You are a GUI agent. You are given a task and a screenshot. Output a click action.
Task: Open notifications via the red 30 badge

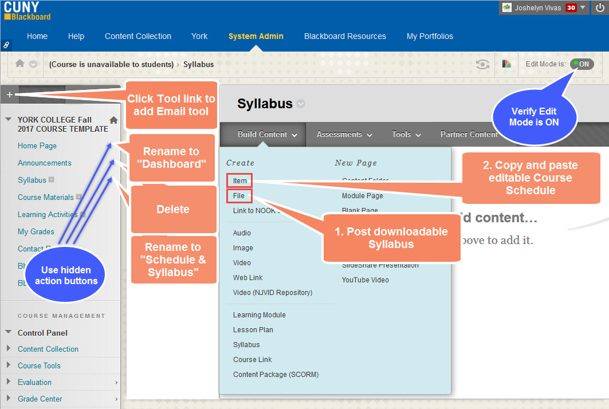click(571, 7)
